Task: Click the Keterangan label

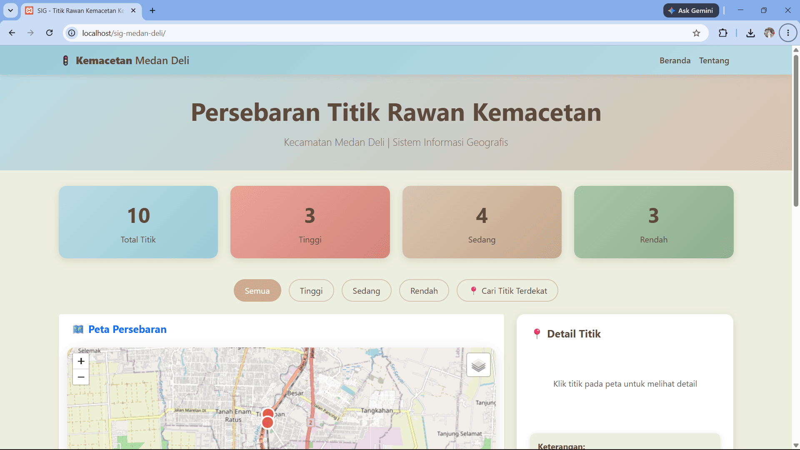Action: click(x=561, y=445)
